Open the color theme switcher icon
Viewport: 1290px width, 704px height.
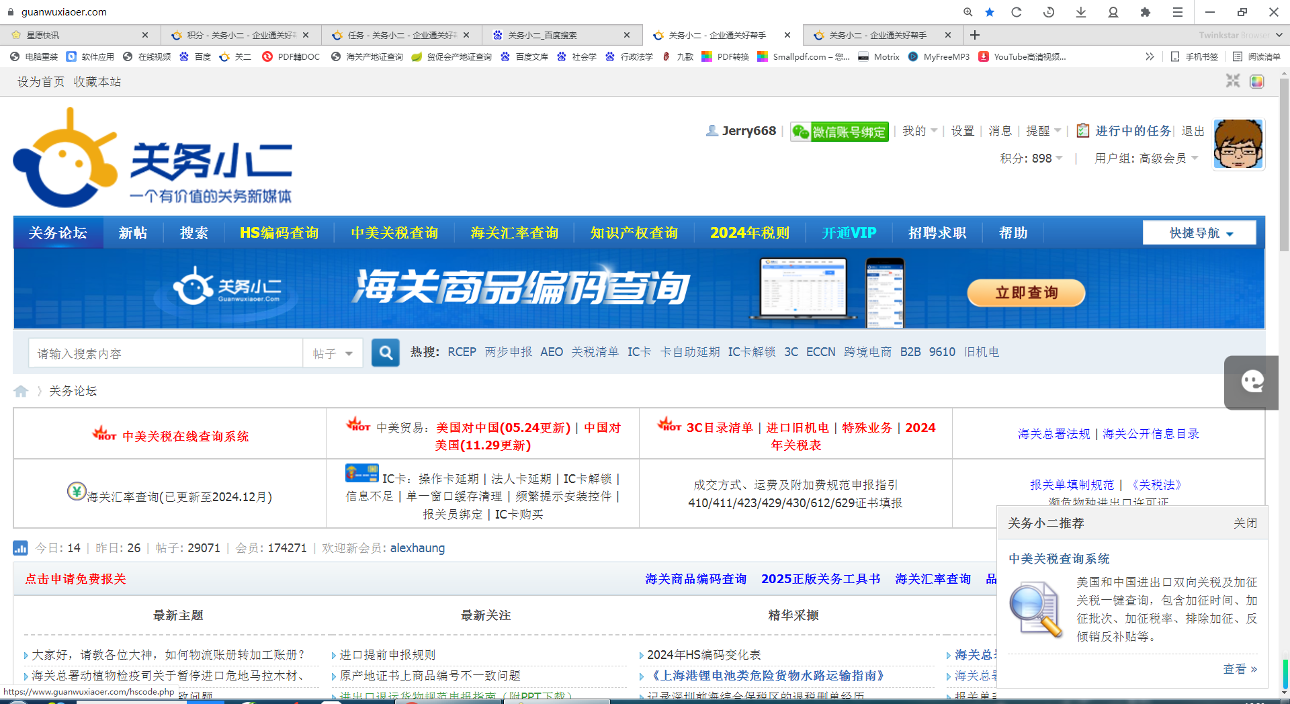point(1257,81)
